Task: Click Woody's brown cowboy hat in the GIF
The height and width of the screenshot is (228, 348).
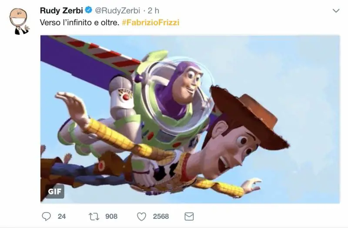Action: (x=248, y=114)
